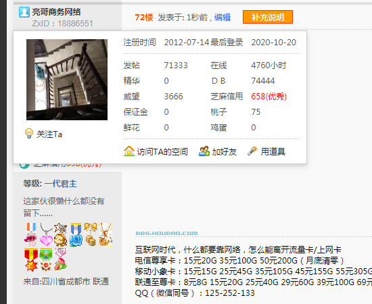Select the 加好友 link

click(x=224, y=151)
